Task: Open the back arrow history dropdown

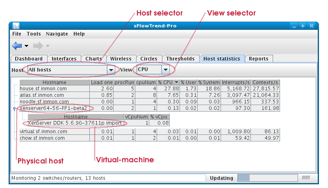Action: coord(27,46)
